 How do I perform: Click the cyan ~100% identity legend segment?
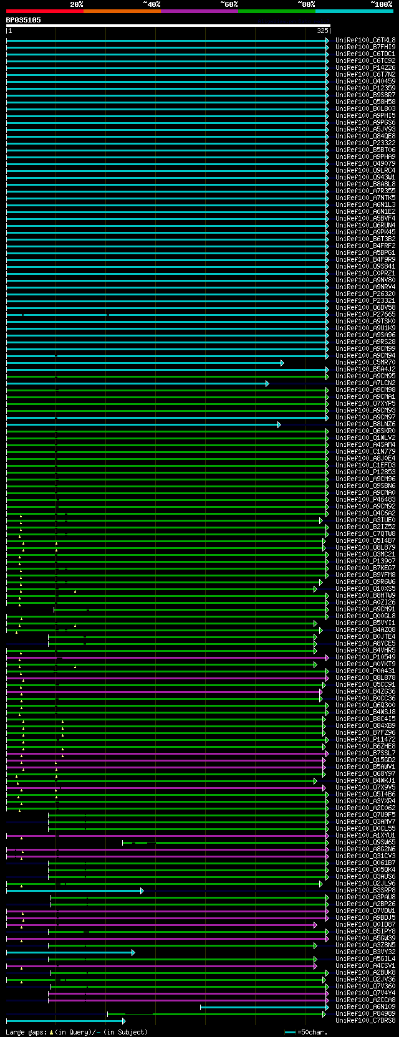pyautogui.click(x=354, y=11)
